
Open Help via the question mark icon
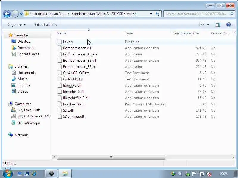pyautogui.click(x=228, y=25)
